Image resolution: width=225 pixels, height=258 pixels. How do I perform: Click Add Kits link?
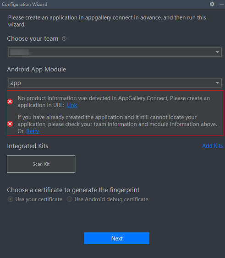click(212, 146)
